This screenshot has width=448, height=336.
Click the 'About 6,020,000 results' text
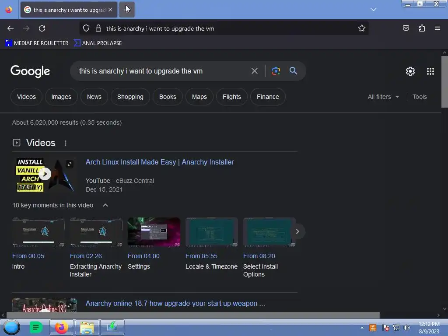point(67,122)
